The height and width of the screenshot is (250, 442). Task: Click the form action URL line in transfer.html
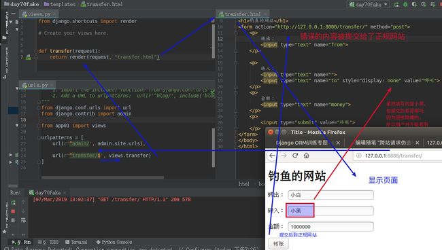(x=324, y=27)
